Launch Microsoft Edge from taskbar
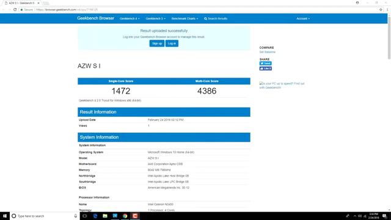The image size is (391, 220). tap(95, 216)
